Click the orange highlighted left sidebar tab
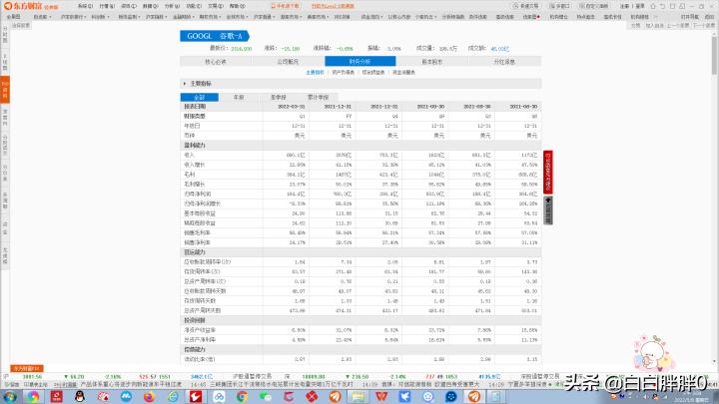This screenshot has height=404, width=719. 5,90
